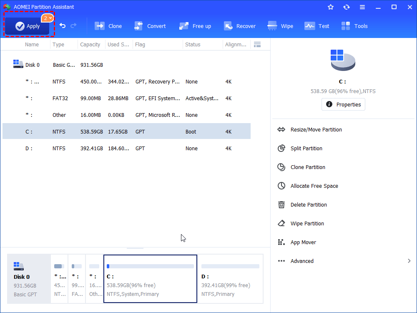Click the Apply button

27,26
